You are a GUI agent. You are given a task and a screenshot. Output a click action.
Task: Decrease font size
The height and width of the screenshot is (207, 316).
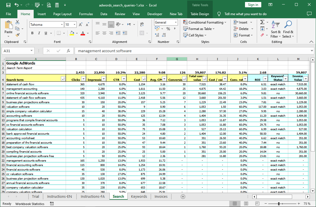point(87,25)
